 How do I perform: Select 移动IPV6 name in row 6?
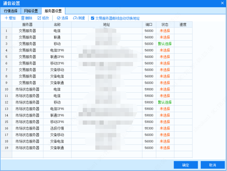click(57, 63)
